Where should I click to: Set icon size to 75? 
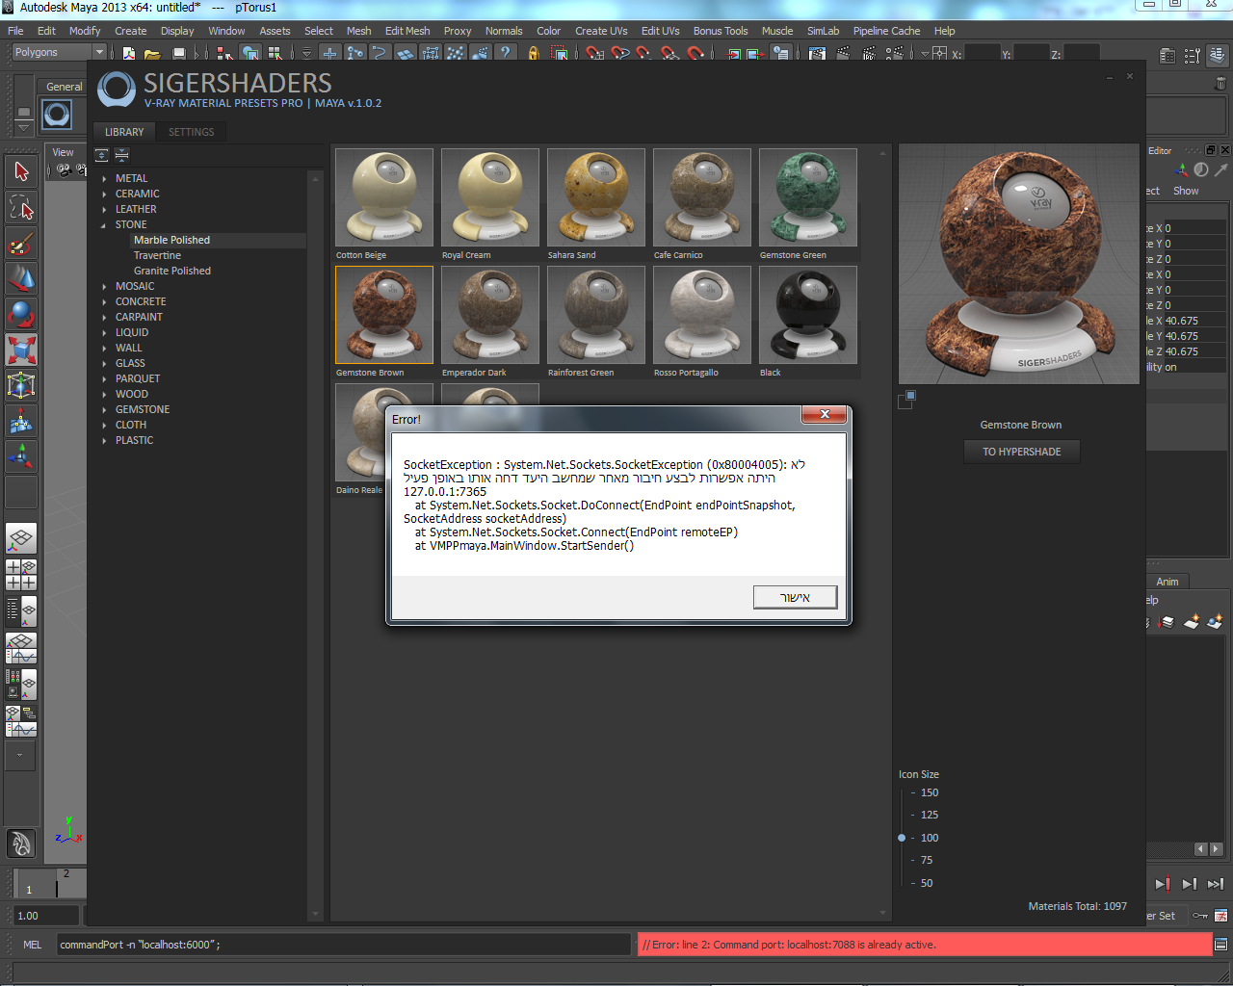[926, 861]
